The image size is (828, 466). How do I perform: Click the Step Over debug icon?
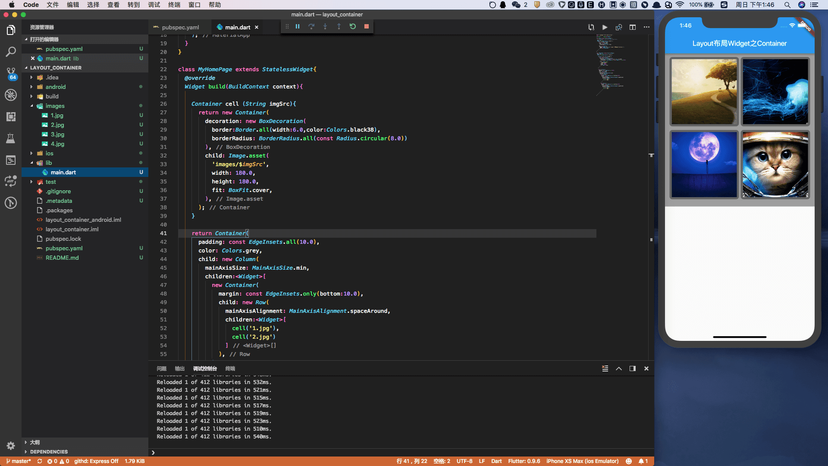point(311,27)
